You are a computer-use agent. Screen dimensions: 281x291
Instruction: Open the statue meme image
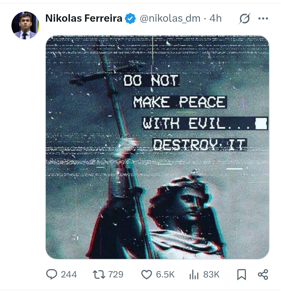pos(157,147)
